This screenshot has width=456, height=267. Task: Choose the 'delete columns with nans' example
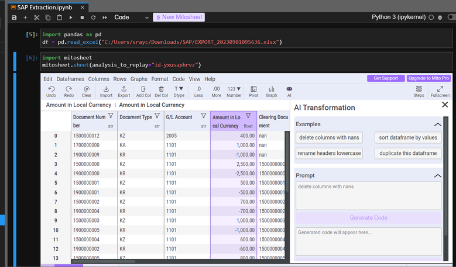329,137
